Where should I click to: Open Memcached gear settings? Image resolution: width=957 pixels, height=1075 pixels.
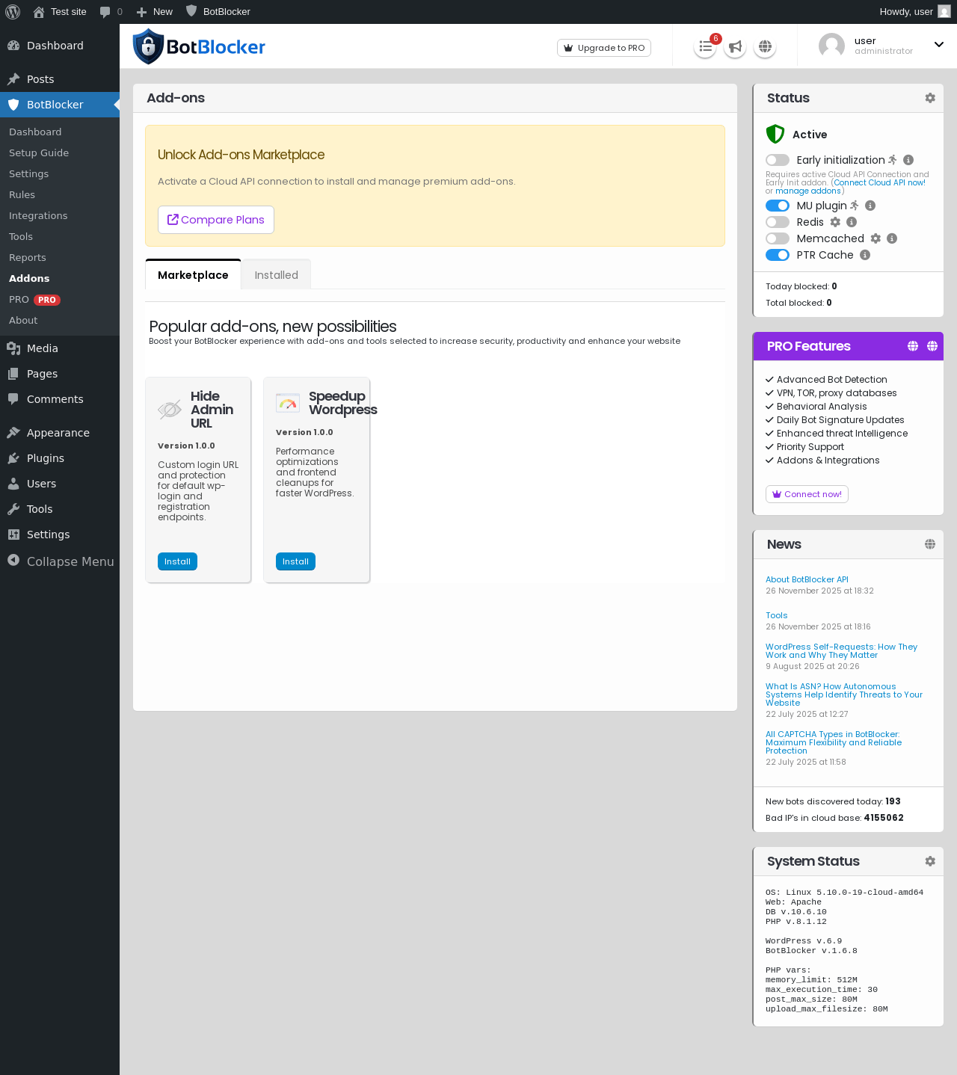pos(876,238)
